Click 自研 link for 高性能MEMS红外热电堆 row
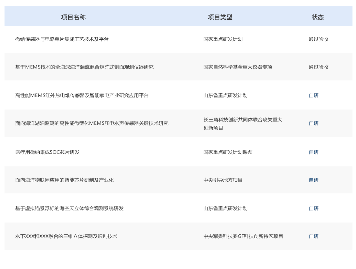This screenshot has height=269, width=356. point(313,95)
